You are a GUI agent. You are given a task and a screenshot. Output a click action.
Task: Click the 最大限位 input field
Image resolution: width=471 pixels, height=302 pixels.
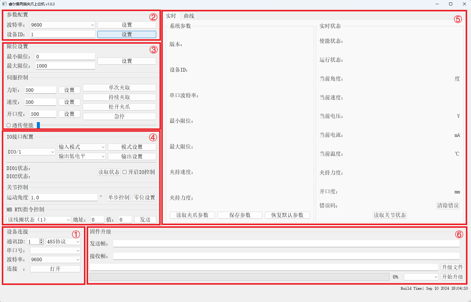pos(65,66)
